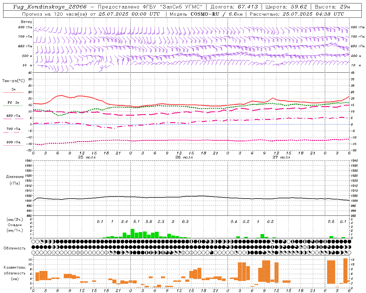Select the red 2м temperature legend line

click(13, 93)
